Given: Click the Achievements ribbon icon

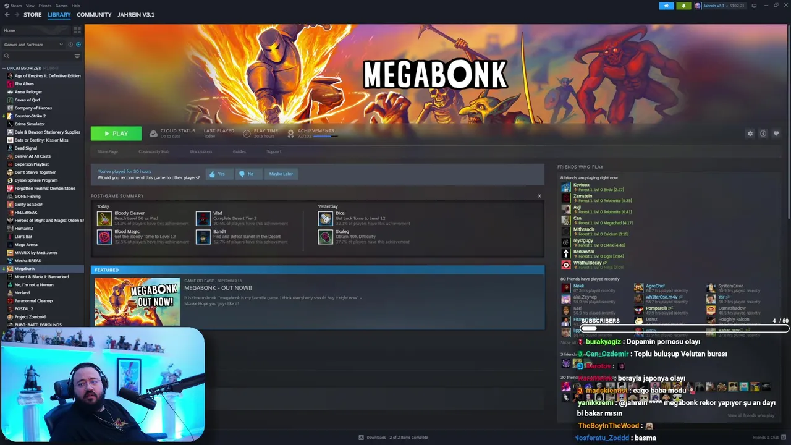Looking at the screenshot, I should pos(290,133).
